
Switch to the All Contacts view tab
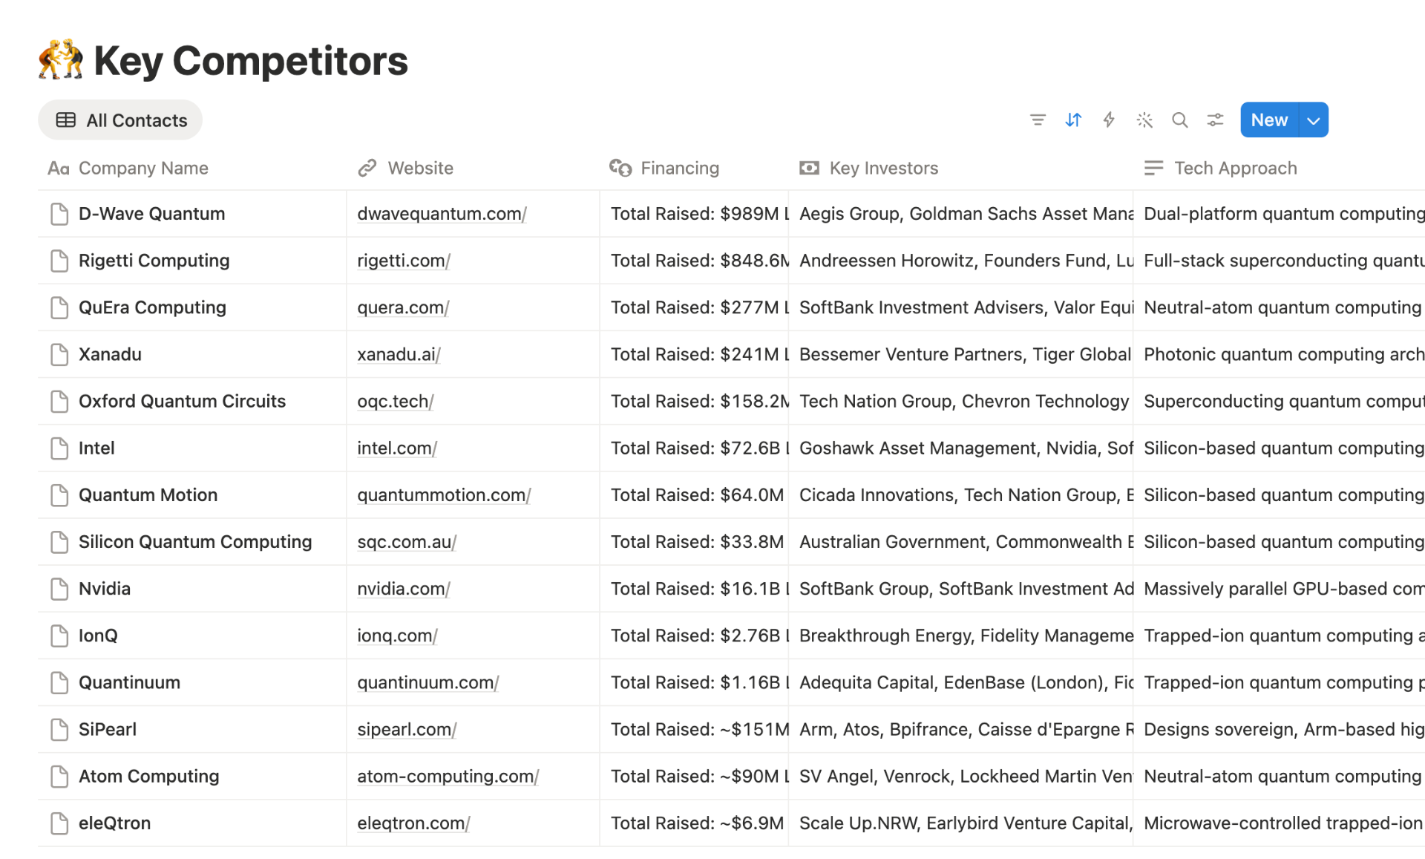click(120, 120)
